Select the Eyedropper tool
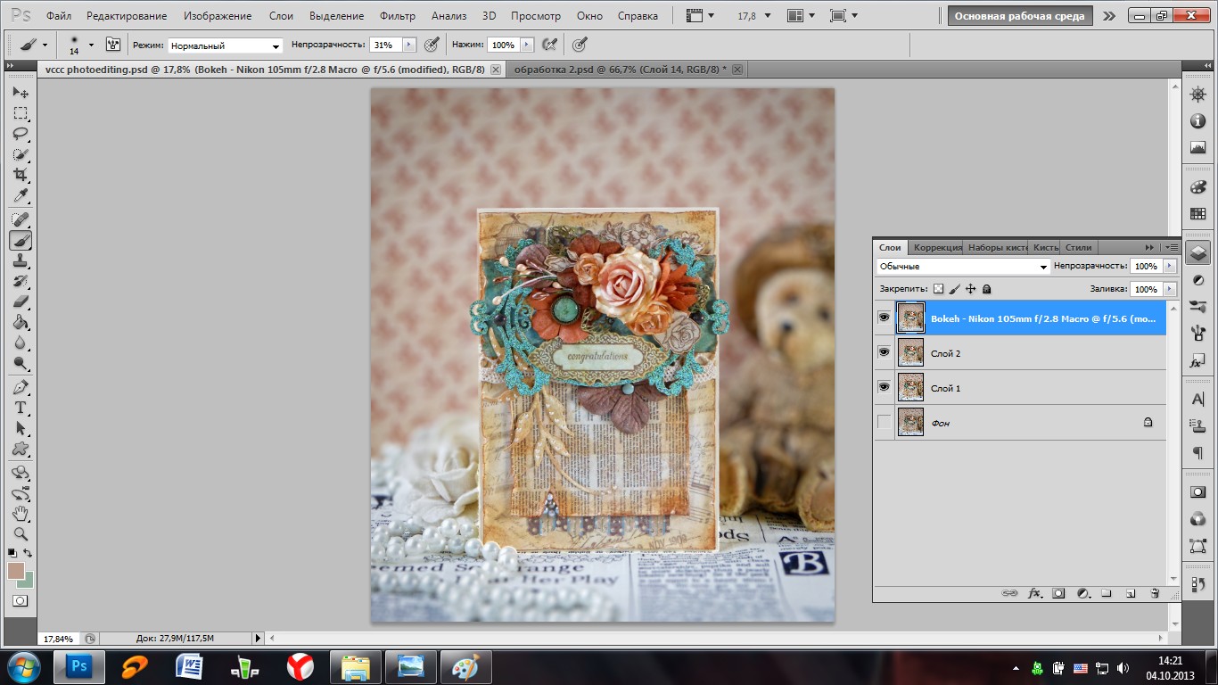 [21, 195]
